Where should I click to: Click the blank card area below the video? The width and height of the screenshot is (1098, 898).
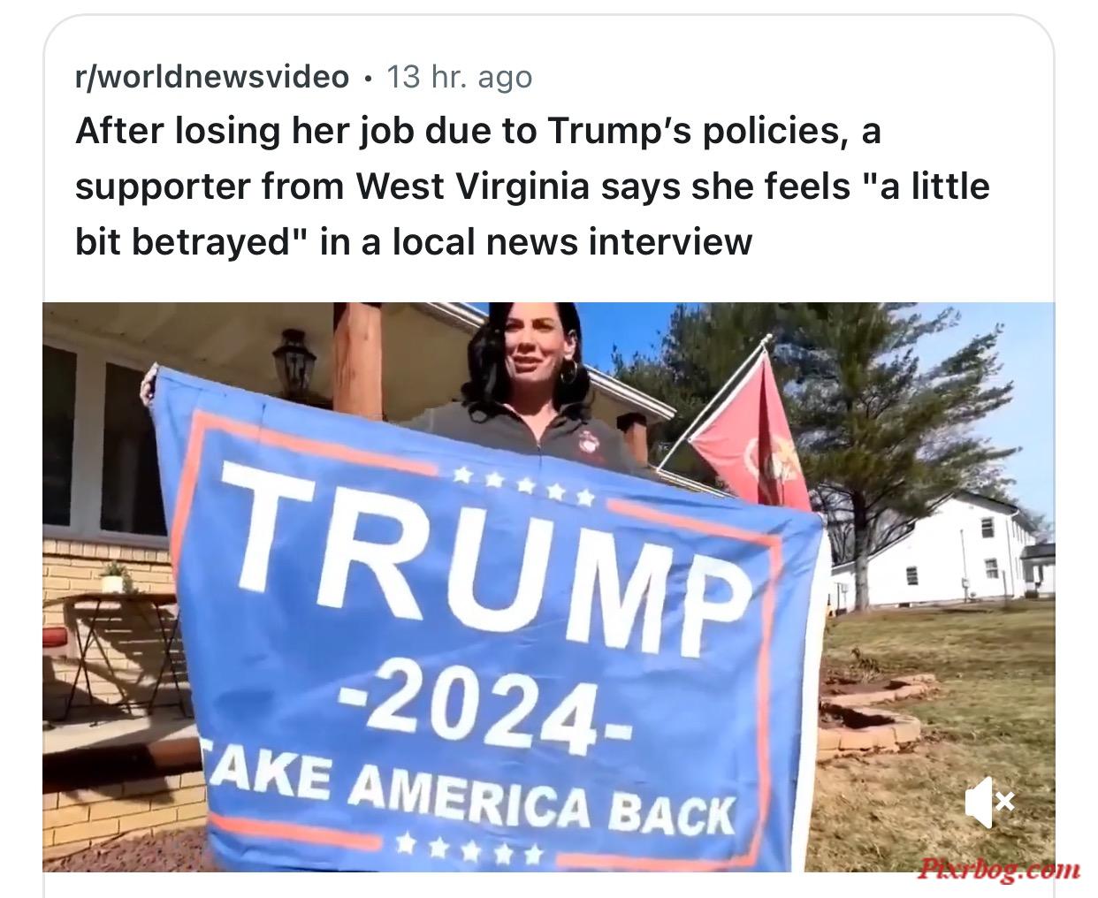tap(548, 886)
